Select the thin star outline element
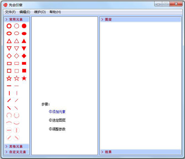185x159 pixels. pyautogui.click(x=17, y=78)
